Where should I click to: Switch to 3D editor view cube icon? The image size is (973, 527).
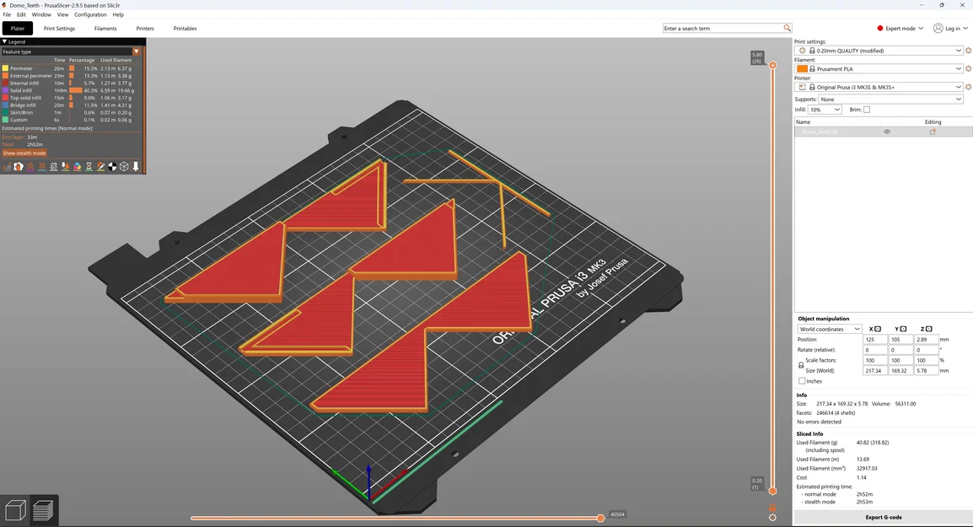15,510
